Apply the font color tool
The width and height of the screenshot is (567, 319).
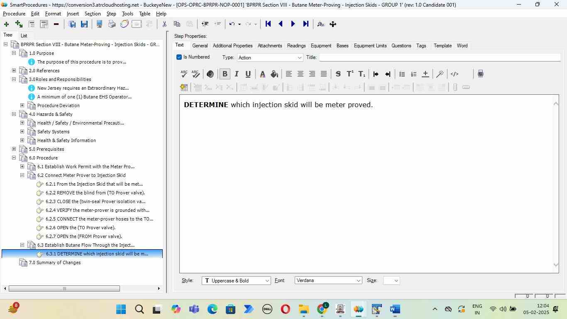(x=262, y=74)
